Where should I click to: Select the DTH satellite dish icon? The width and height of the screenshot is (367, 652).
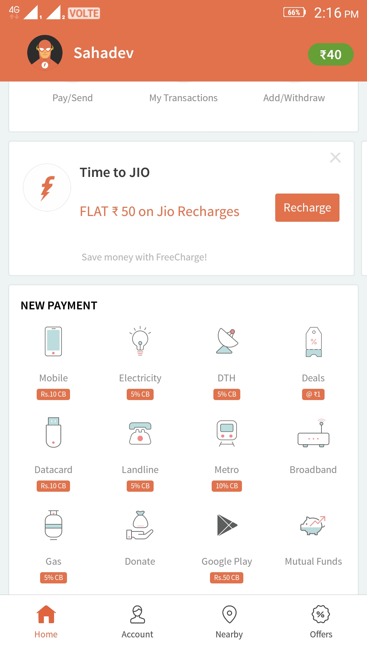click(x=227, y=341)
